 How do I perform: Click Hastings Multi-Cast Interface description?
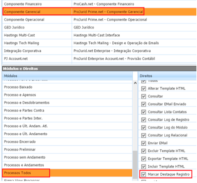coord(97,35)
